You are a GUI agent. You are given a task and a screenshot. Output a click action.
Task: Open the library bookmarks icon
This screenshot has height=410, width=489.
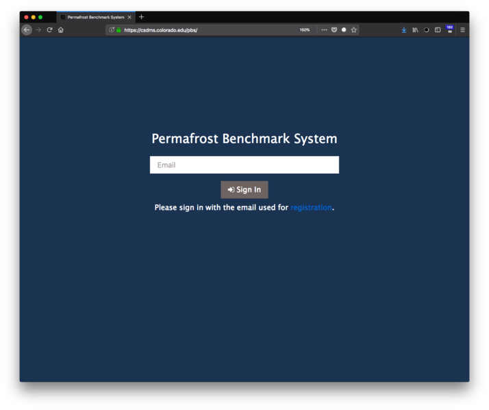[415, 30]
